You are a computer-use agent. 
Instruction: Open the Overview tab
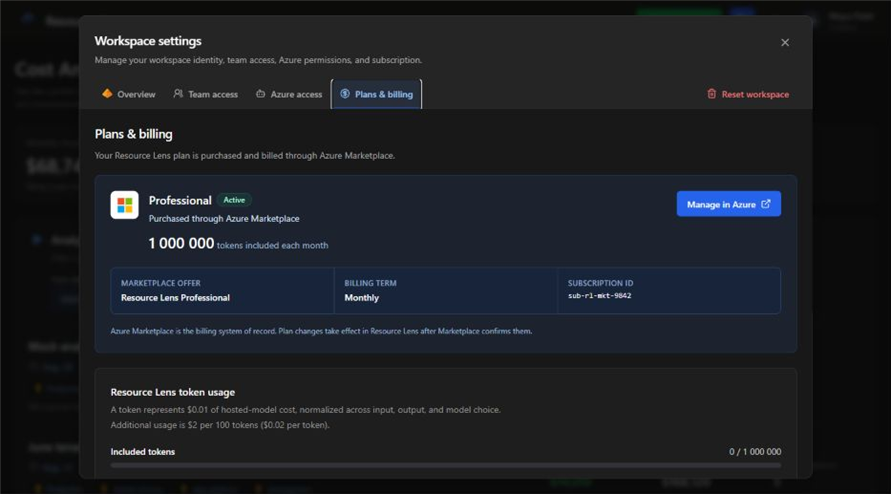(x=128, y=94)
